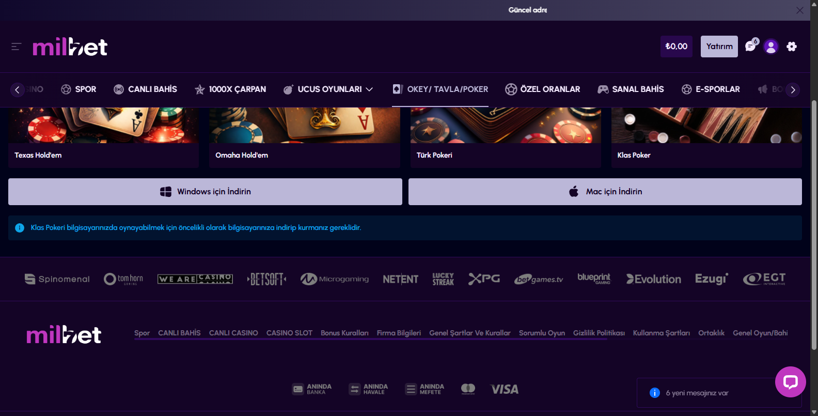Follow the footer Spor link
The image size is (818, 416).
[142, 333]
